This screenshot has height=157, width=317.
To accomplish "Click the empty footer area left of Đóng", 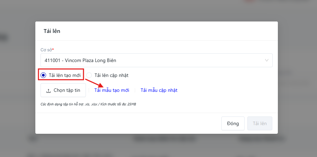I will 128,123.
